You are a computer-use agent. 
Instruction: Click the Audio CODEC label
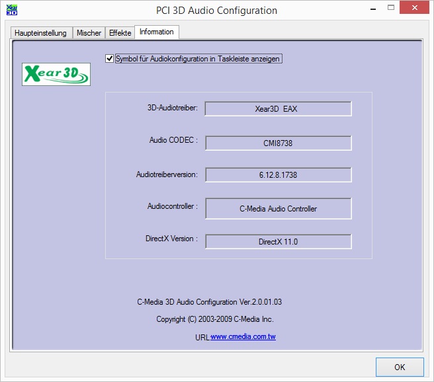[173, 140]
